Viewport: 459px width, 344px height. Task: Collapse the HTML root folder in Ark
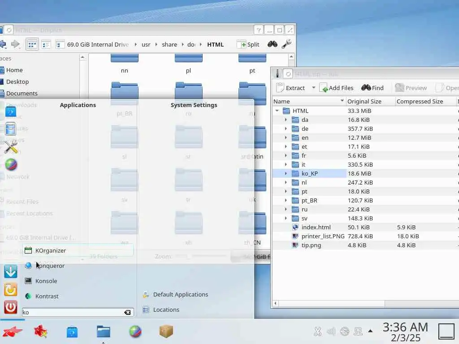pos(277,111)
